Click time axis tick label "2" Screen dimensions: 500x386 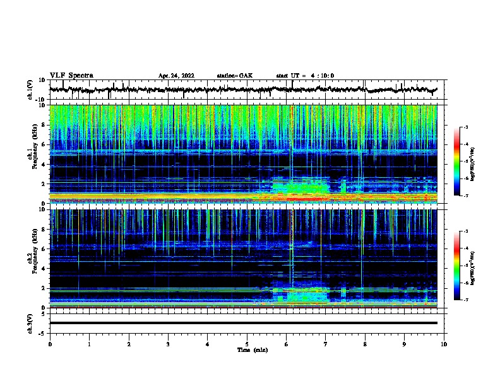[x=129, y=344]
